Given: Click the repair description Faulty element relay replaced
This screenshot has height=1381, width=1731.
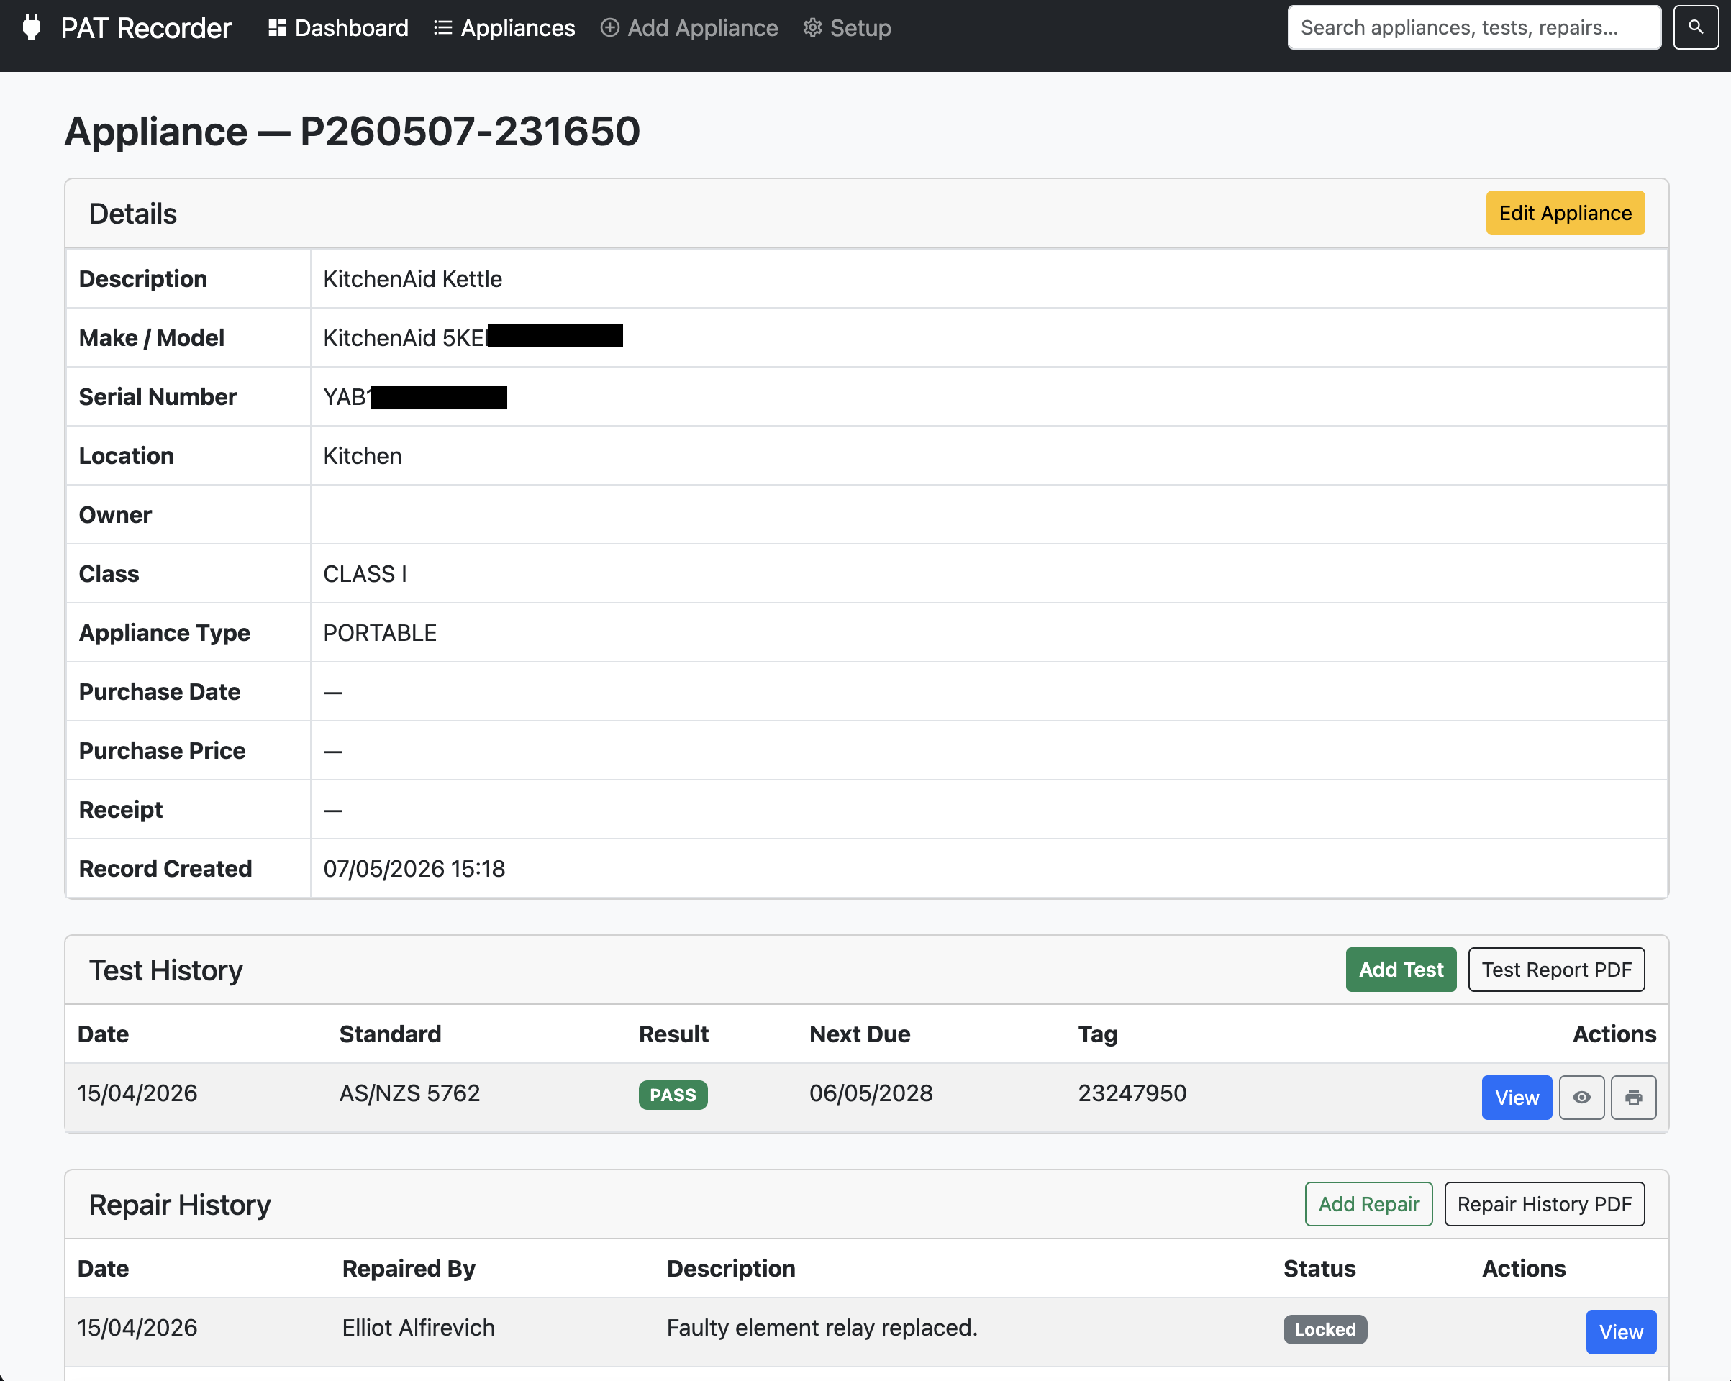Looking at the screenshot, I should pos(822,1327).
